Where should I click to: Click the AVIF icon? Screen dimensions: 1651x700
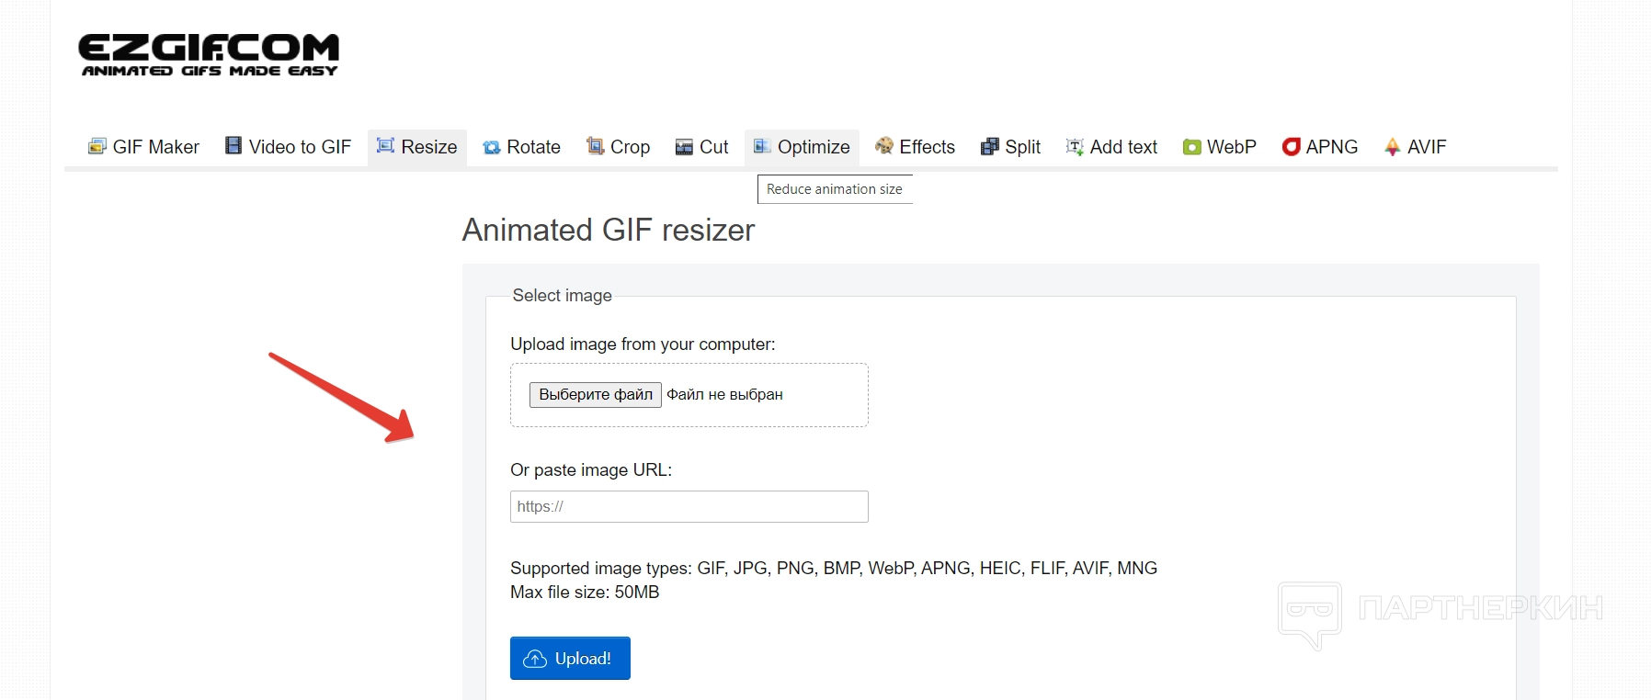1393,147
